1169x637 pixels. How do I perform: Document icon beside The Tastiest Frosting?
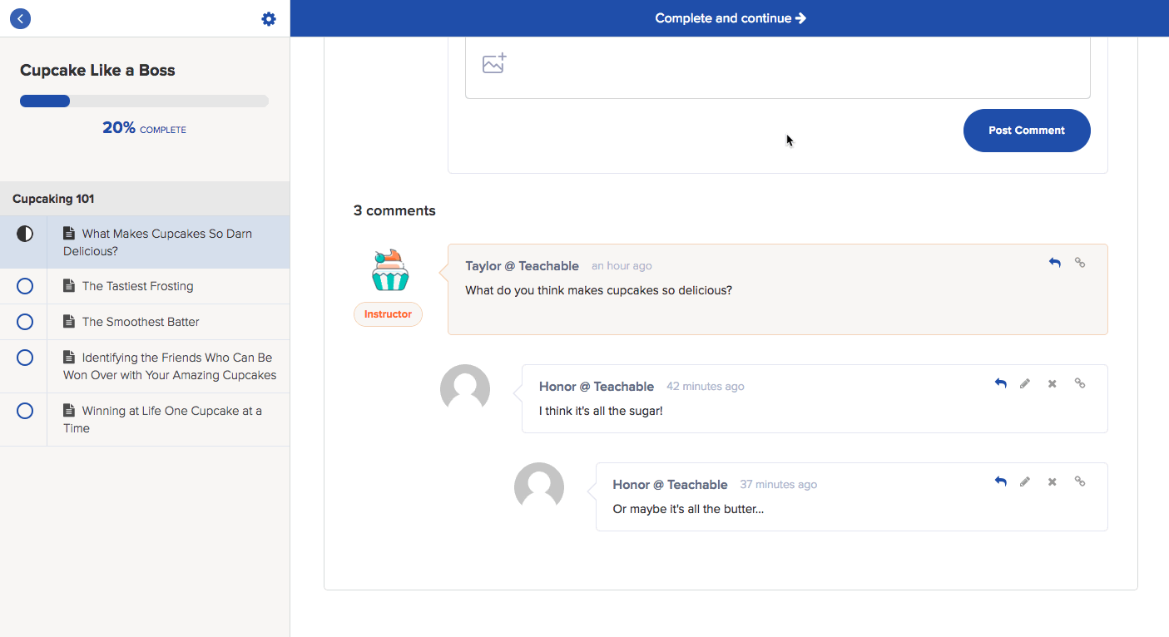[x=69, y=286]
